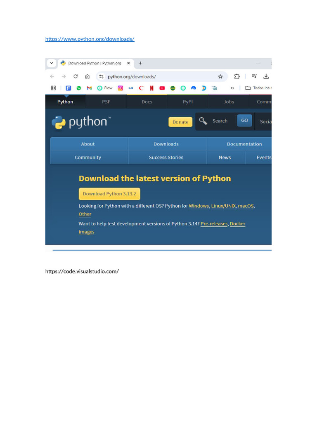Click the 'Download the latest version of Python' heading
317x423 pixels.
click(155, 178)
